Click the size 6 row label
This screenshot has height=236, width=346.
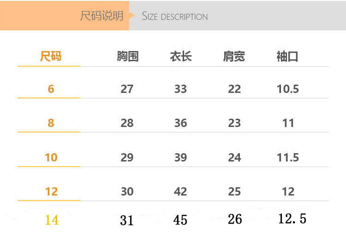51,89
